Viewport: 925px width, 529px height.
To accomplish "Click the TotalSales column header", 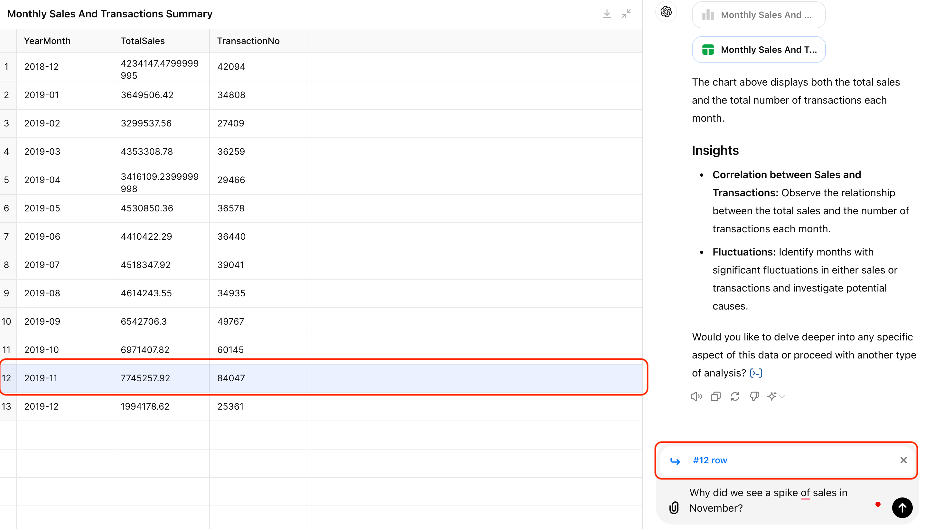I will coord(143,41).
